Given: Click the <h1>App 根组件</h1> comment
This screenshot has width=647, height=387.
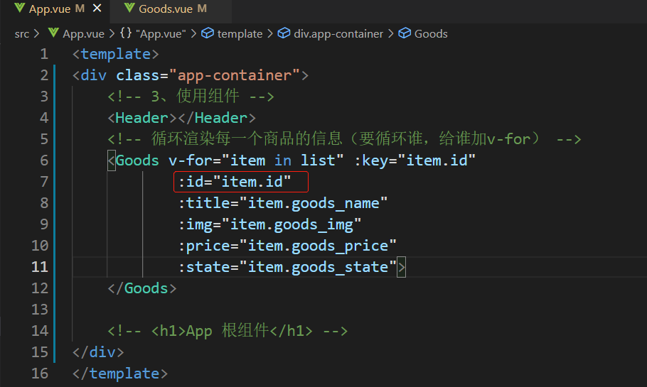Looking at the screenshot, I should point(228,330).
